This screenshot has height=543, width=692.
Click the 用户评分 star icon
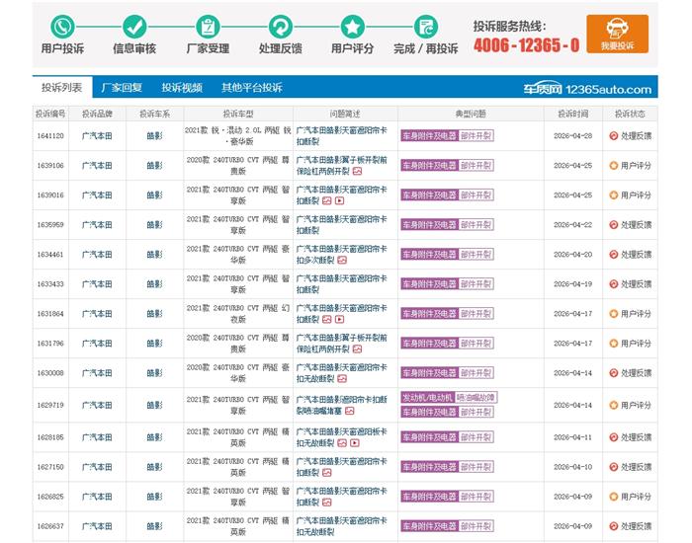[353, 27]
